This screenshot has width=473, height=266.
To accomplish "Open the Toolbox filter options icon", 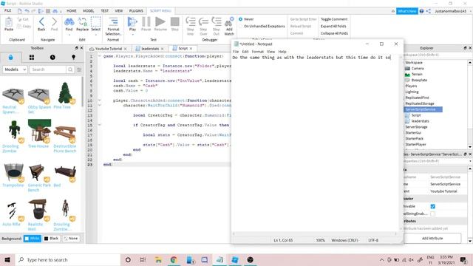I will (79, 69).
